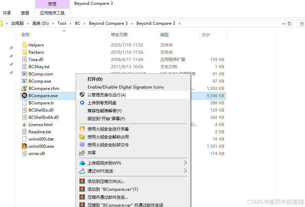Image resolution: width=305 pixels, height=207 pixels.
Task: Expand chevron after the last Beyond Compare 3
Action: 179,24
